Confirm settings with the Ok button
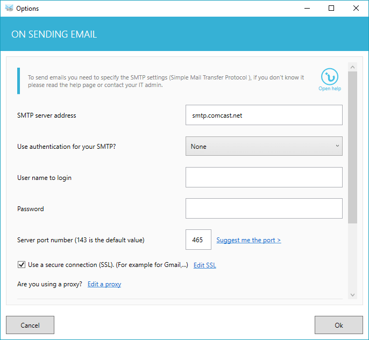 (339, 325)
